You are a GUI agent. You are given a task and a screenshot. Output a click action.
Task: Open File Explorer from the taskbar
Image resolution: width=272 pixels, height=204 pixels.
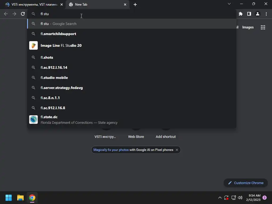[20, 198]
